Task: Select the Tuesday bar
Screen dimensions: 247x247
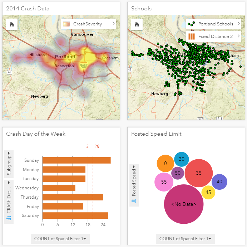Action: [64, 179]
